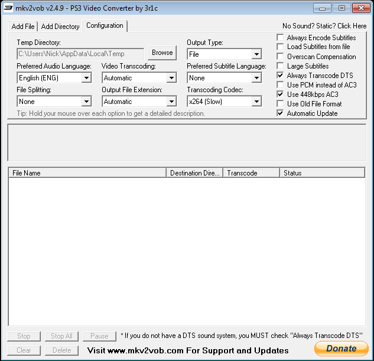
Task: Disable the Automatic Update checkbox
Action: [280, 113]
